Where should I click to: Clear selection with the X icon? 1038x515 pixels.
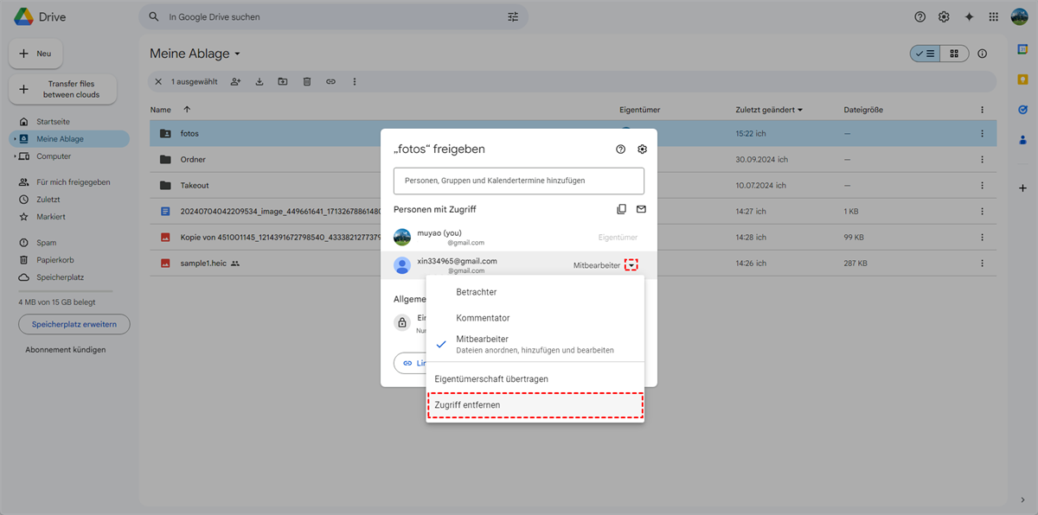(157, 82)
